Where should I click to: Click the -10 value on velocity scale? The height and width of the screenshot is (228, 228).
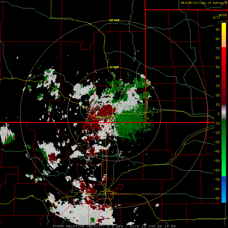pyautogui.click(x=217, y=123)
